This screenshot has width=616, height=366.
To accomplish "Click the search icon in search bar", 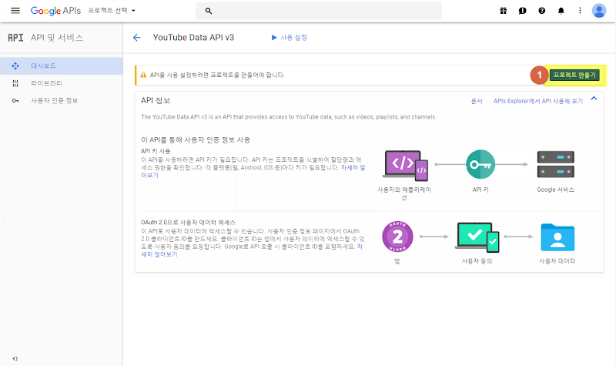I will (209, 11).
